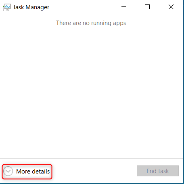Click the Task Manager app icon in title bar
This screenshot has width=184, height=184.
[7, 7]
